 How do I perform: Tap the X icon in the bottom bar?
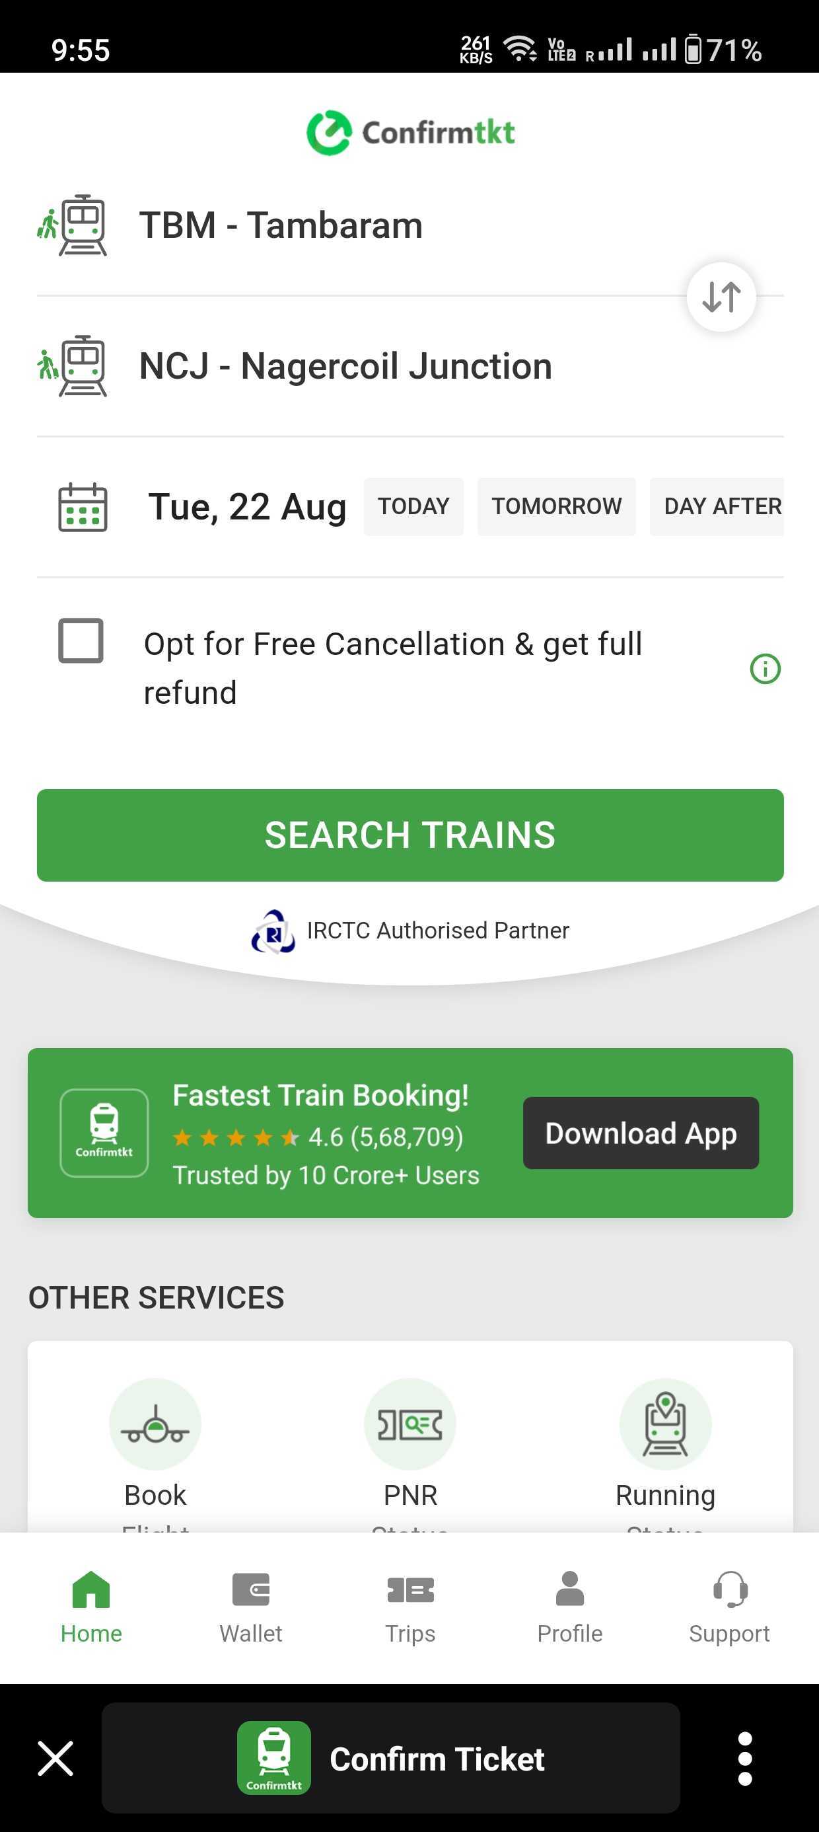(55, 1758)
